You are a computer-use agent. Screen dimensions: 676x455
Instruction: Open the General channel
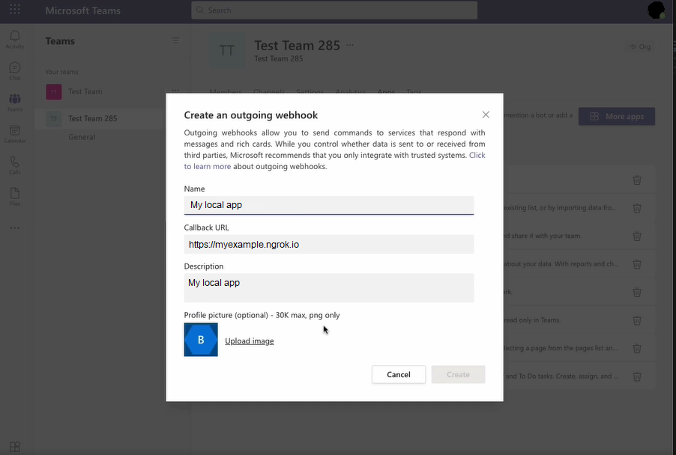pyautogui.click(x=82, y=137)
